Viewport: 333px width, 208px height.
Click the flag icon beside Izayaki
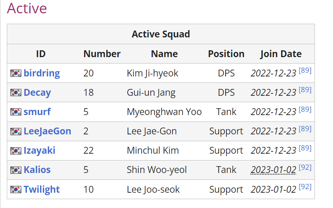[x=16, y=151]
